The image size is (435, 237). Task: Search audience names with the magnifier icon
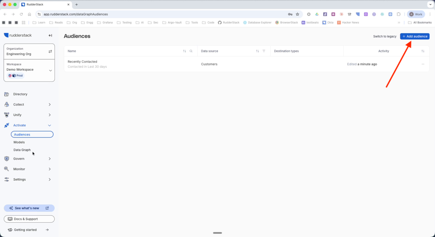tap(191, 51)
